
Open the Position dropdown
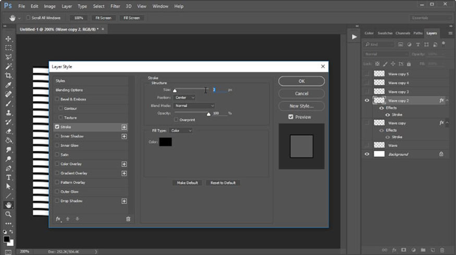(184, 98)
